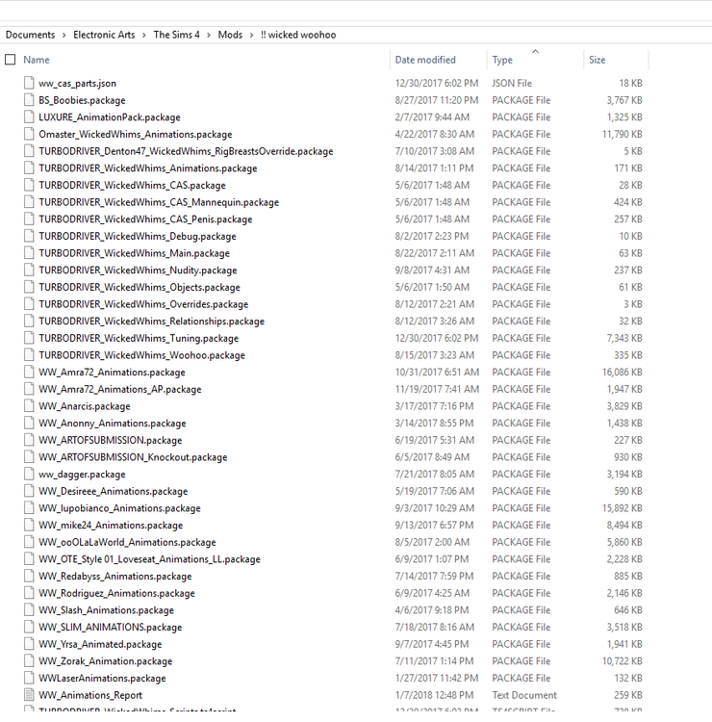The image size is (712, 722).
Task: Sort by the Size column header
Action: (x=597, y=60)
